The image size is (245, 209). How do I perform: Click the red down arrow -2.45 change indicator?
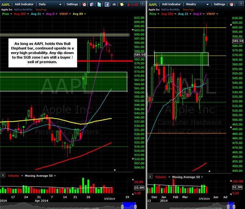click(133, 5)
